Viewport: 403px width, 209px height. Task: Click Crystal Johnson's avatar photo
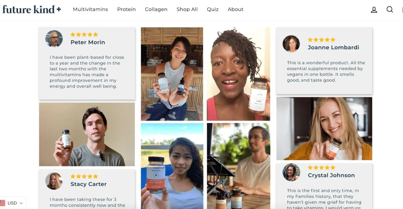[291, 172]
